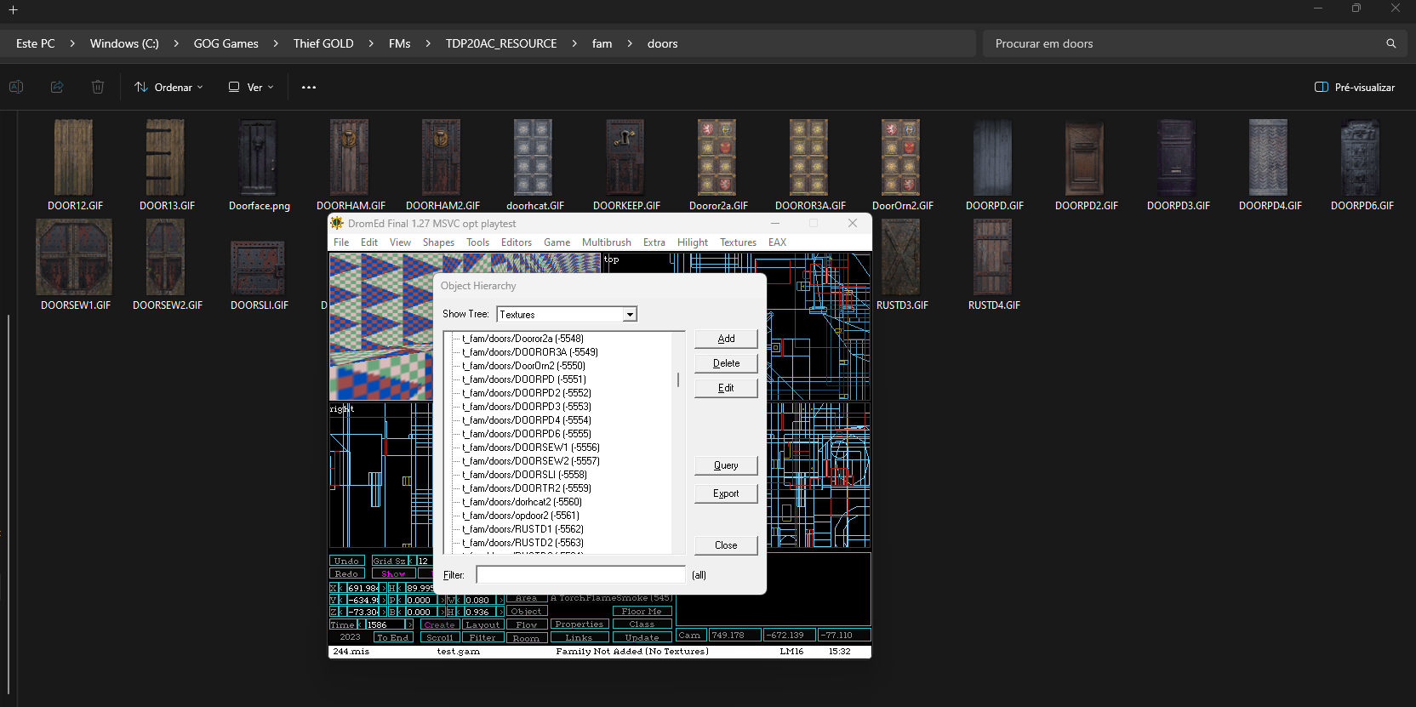Click the Floor Me button in DromEd

click(642, 612)
